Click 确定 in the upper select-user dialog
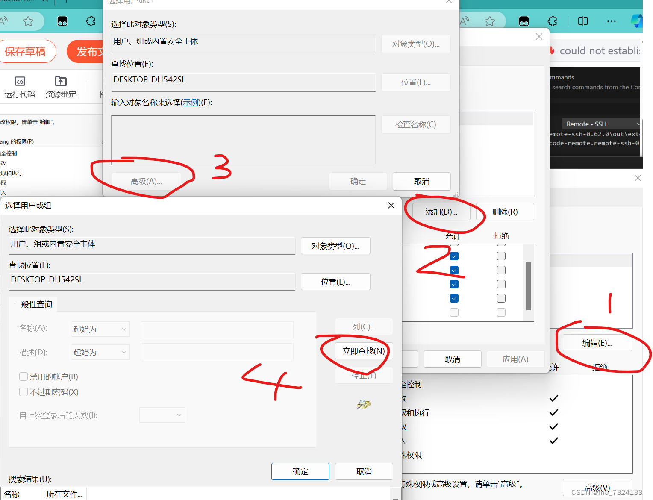 click(358, 182)
